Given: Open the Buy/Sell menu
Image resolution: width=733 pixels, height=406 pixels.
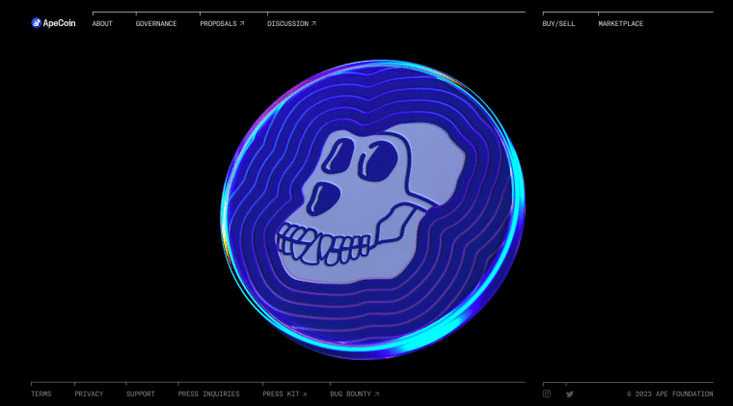Looking at the screenshot, I should click(x=558, y=23).
